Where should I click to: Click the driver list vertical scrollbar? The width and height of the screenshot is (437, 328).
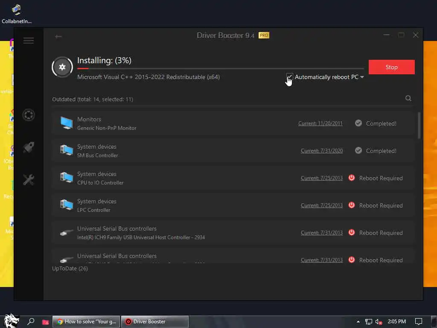tap(419, 125)
